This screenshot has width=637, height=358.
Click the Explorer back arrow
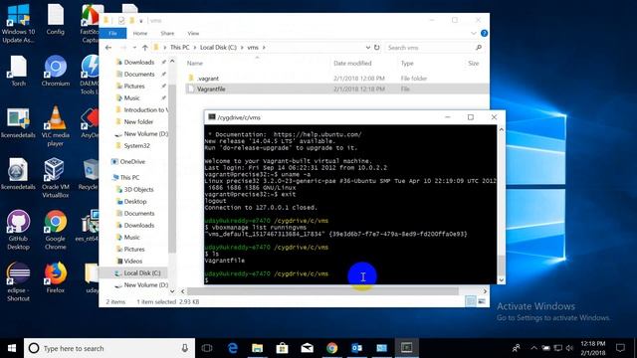coord(108,48)
